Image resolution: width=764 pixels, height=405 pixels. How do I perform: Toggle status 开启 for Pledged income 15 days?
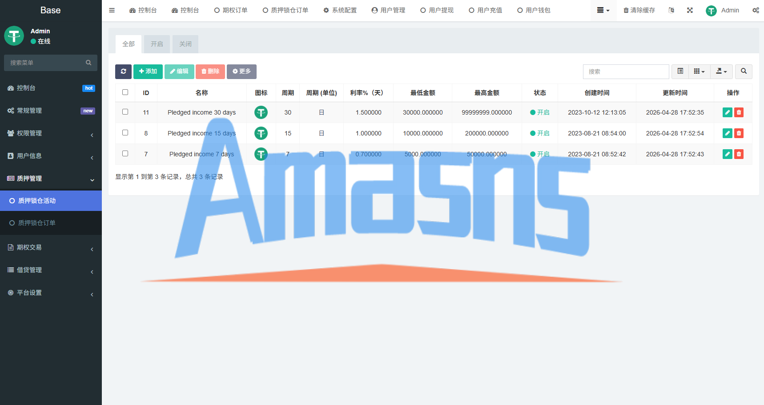(x=539, y=133)
